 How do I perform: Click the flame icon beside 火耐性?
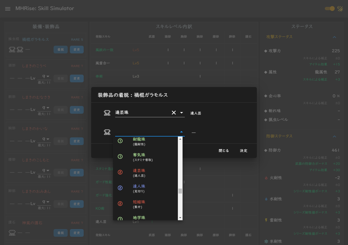pyautogui.click(x=265, y=178)
